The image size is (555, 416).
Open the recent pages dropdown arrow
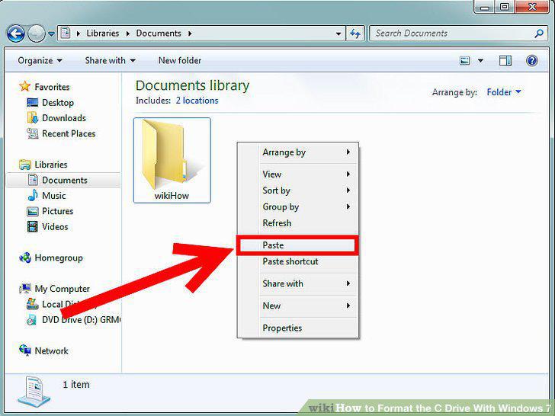click(x=51, y=34)
